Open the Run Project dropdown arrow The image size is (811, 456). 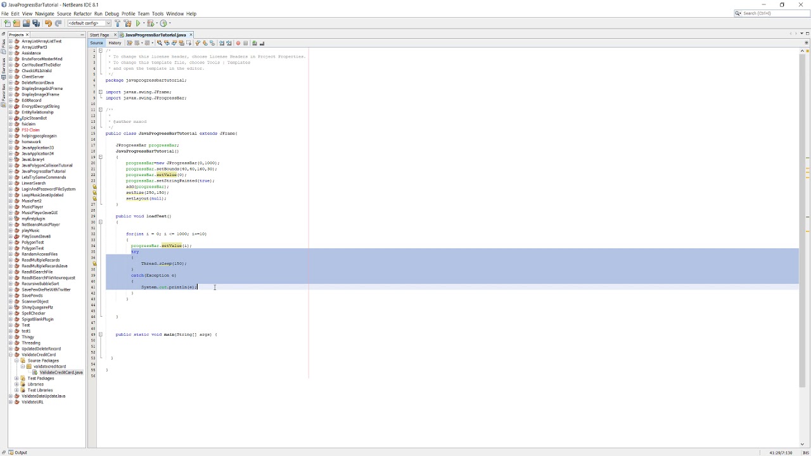coord(144,23)
